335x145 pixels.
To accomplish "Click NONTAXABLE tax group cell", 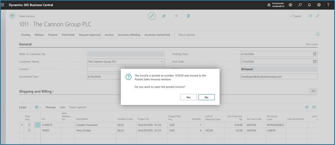I will 275,125.
